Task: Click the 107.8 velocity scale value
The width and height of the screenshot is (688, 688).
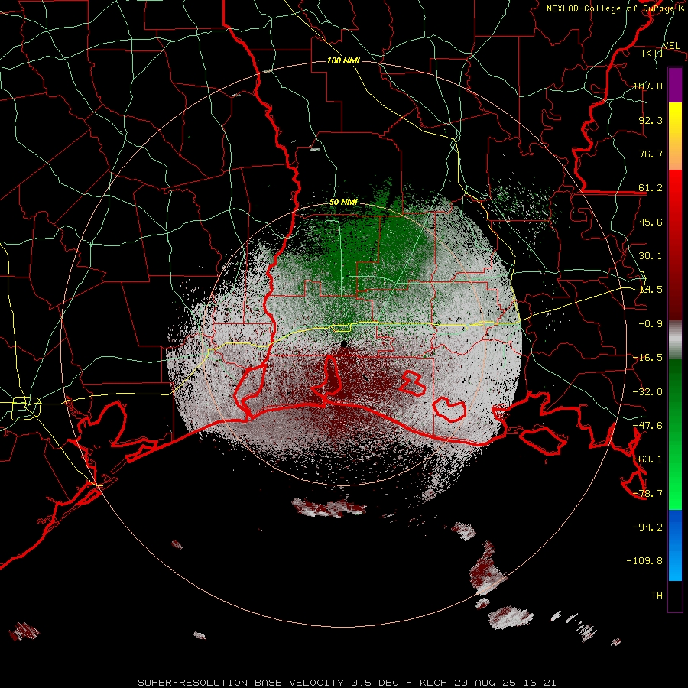Action: (647, 86)
